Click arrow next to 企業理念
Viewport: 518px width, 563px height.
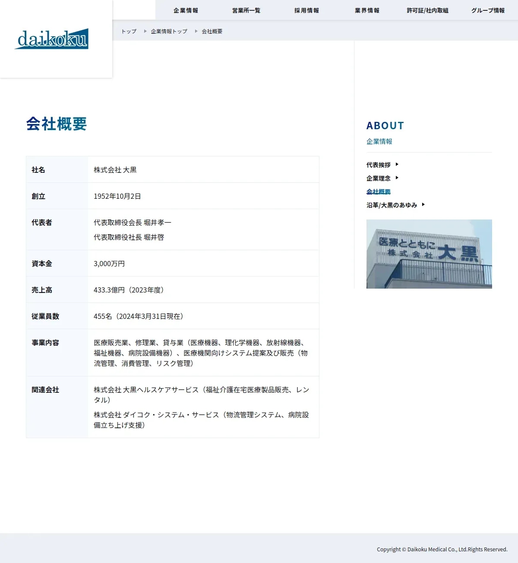[x=397, y=178]
